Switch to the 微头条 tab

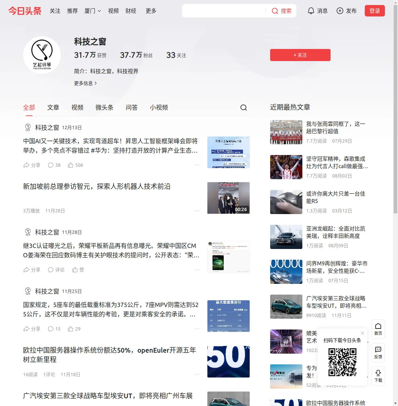(105, 107)
